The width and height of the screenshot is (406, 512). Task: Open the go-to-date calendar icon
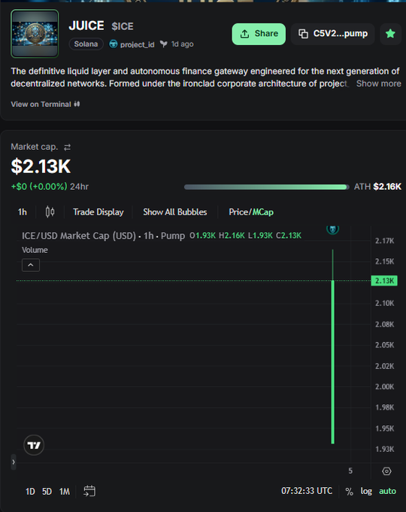tap(89, 491)
